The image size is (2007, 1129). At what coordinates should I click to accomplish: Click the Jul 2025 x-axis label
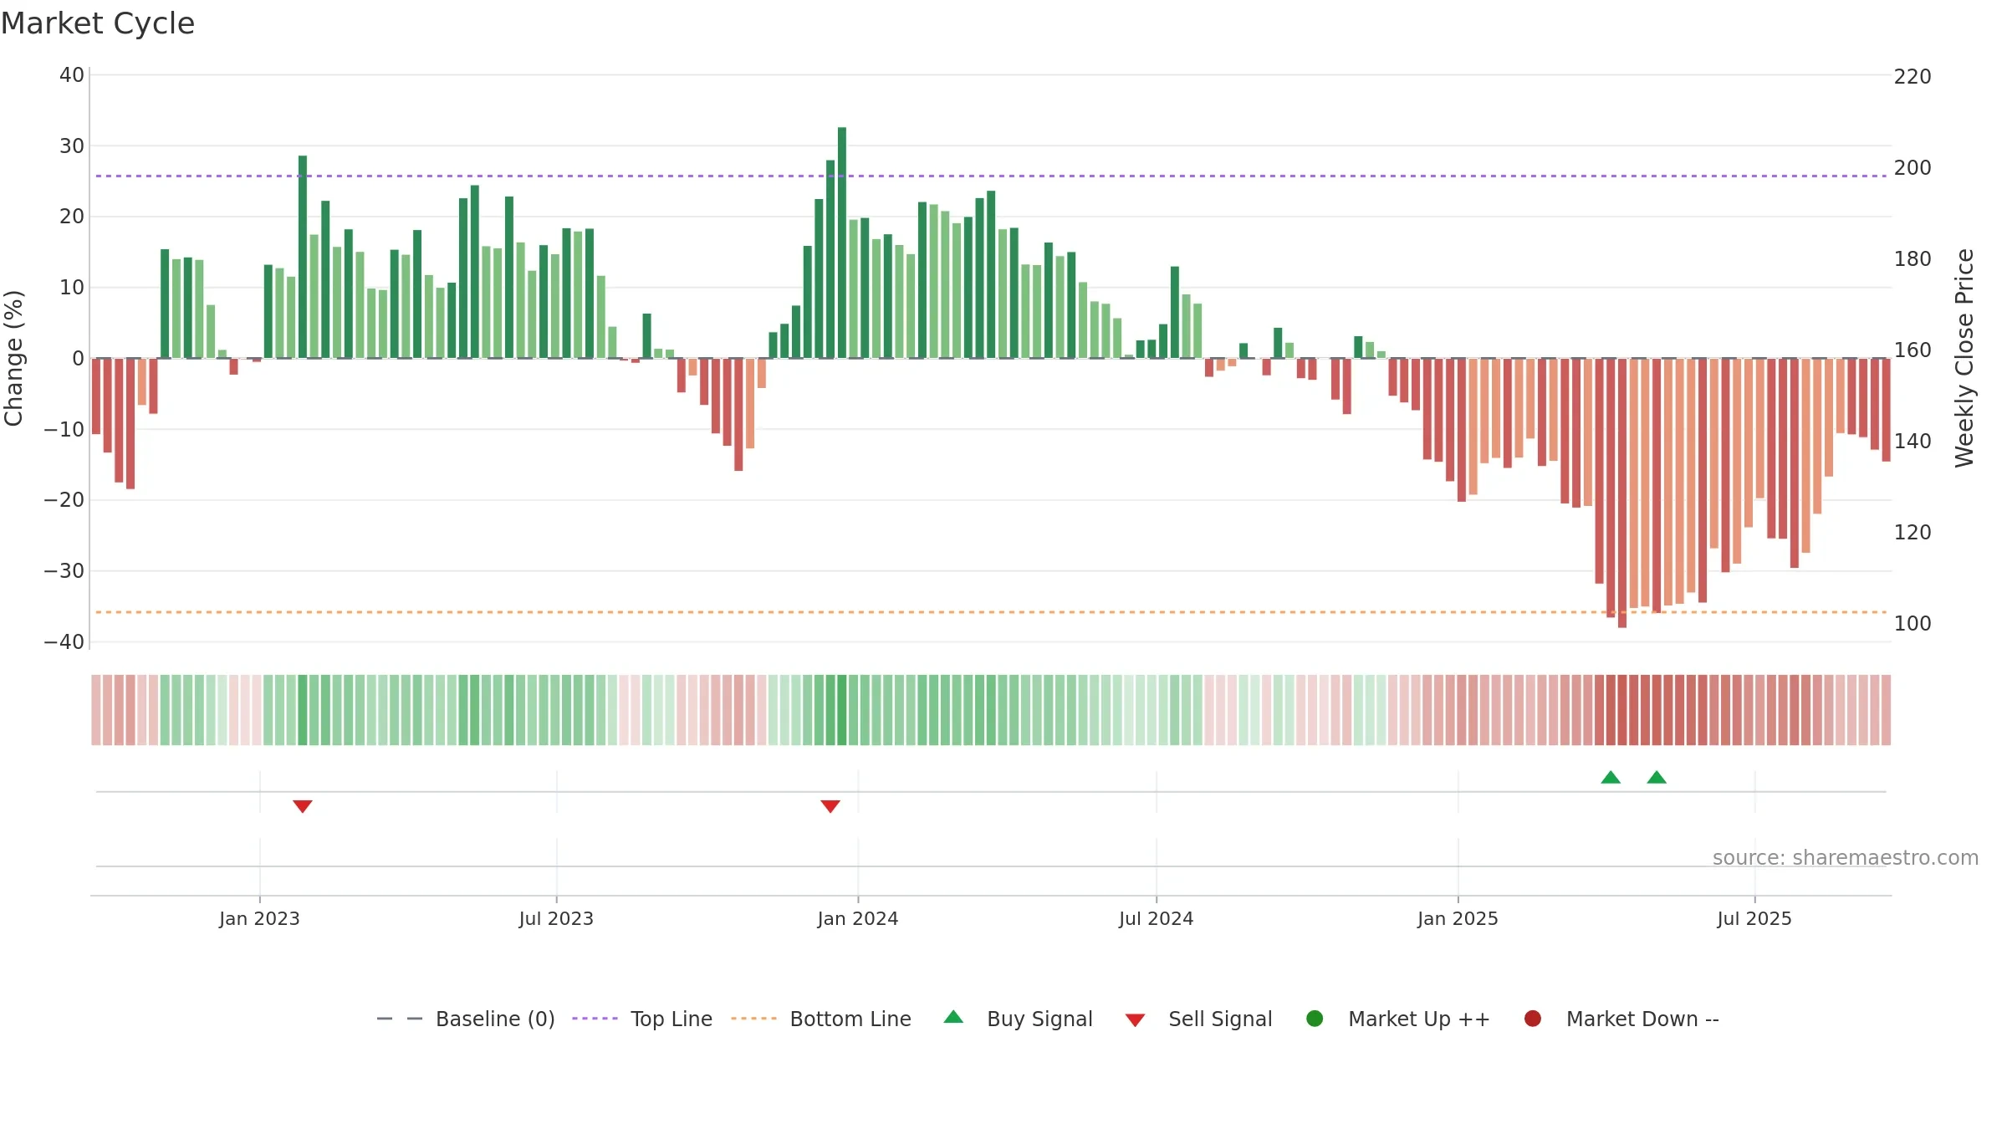(1754, 918)
